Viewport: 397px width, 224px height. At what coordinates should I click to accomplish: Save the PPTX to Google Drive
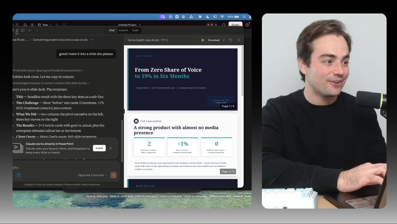[203, 40]
